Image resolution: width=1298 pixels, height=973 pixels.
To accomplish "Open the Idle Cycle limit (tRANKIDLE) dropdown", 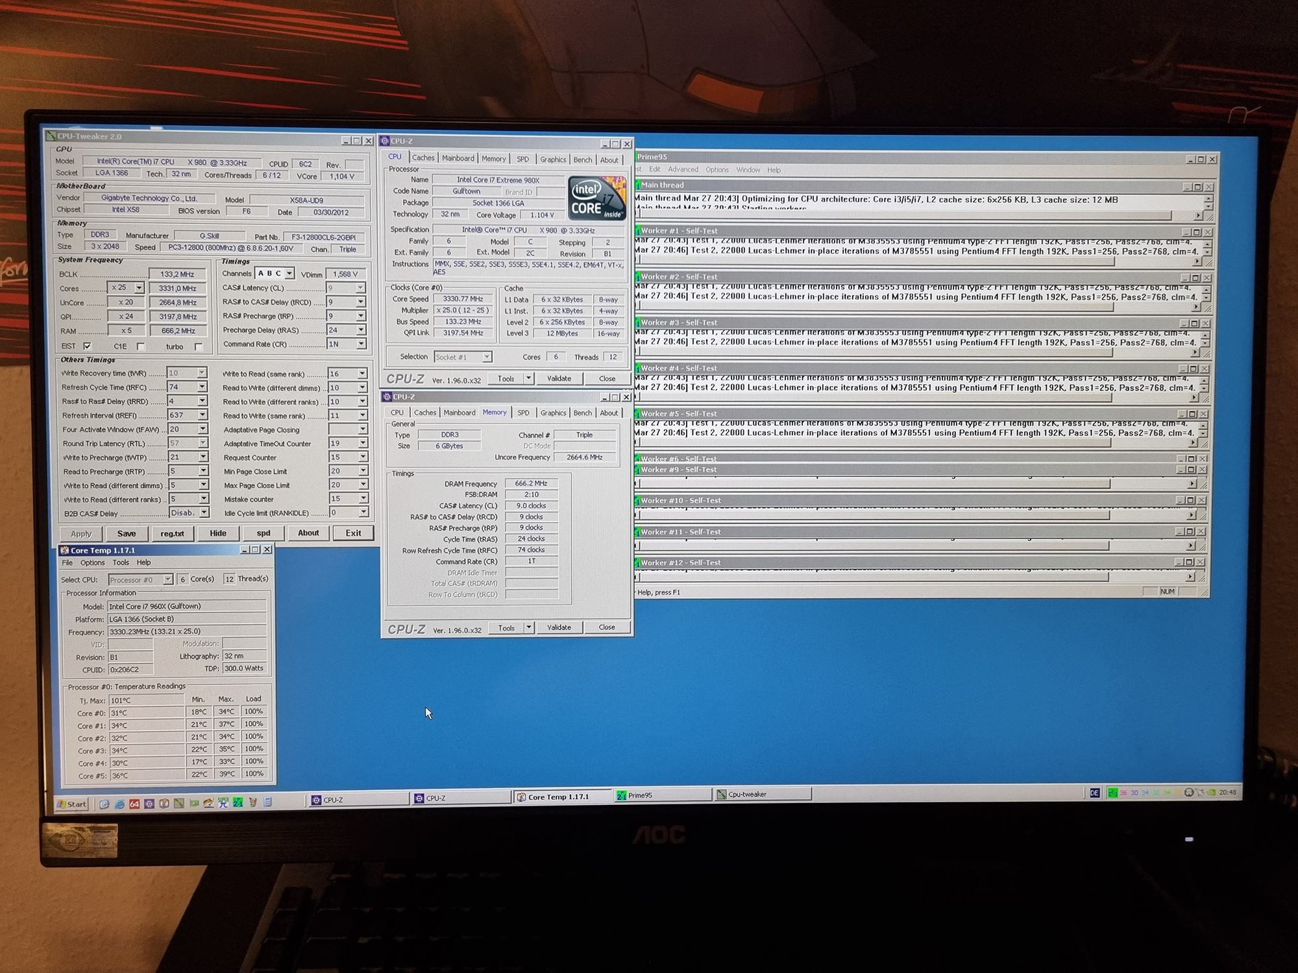I will click(363, 512).
